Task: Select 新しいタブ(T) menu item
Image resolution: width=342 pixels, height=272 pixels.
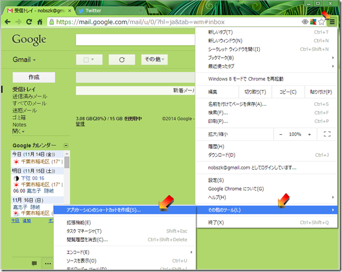Action: click(266, 32)
